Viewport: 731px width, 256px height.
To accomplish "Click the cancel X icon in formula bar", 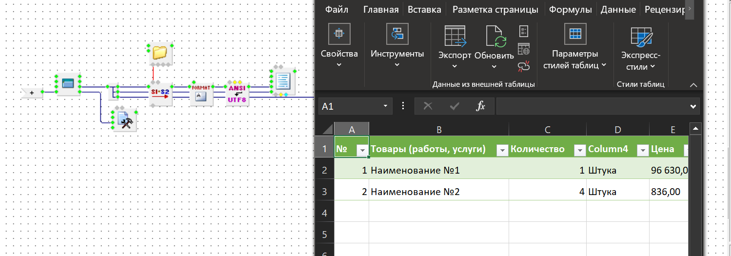I will pos(428,106).
